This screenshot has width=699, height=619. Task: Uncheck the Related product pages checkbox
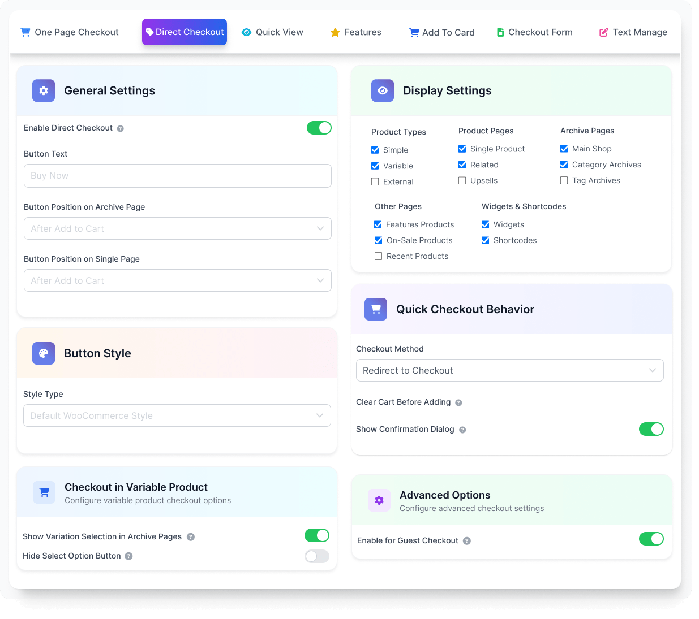462,165
